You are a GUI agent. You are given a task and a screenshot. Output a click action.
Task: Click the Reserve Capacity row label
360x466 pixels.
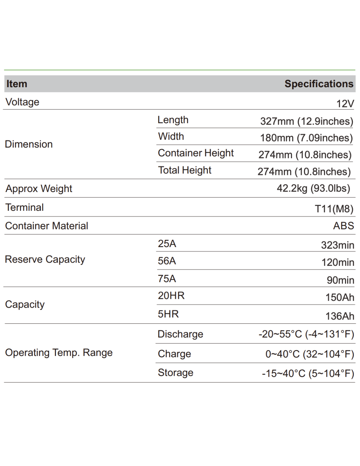(45, 259)
